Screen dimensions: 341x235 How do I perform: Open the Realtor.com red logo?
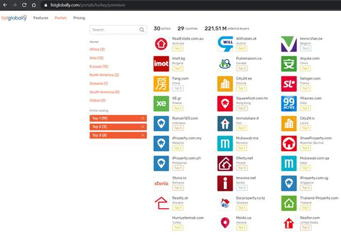(289, 223)
